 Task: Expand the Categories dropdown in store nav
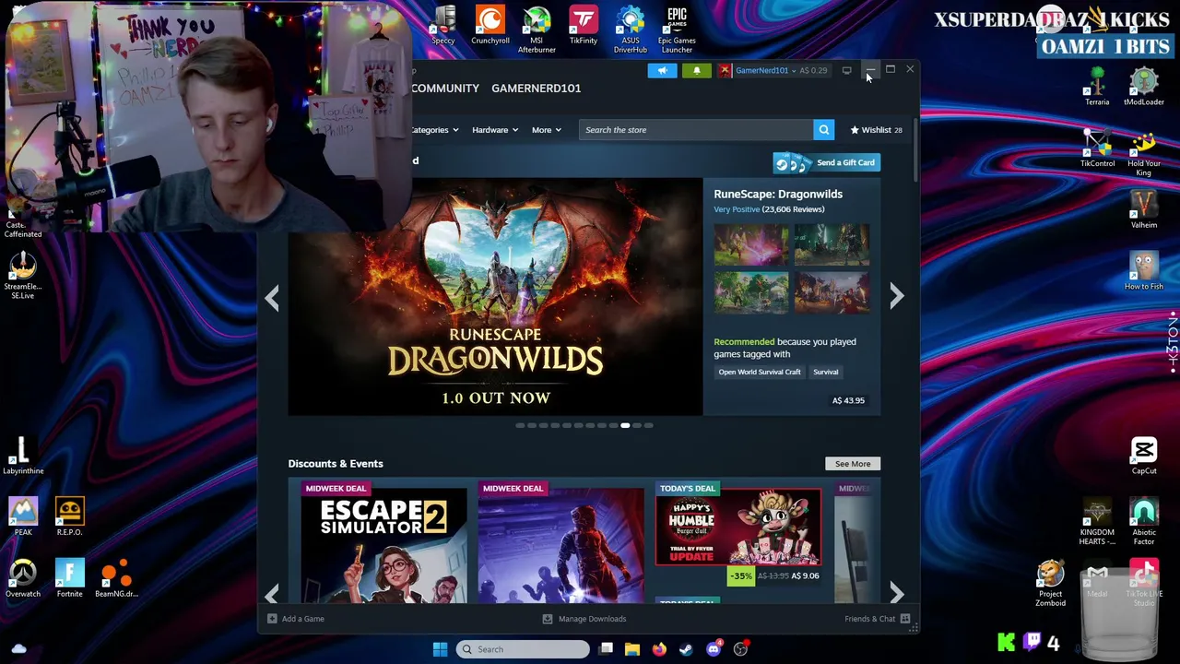point(434,130)
